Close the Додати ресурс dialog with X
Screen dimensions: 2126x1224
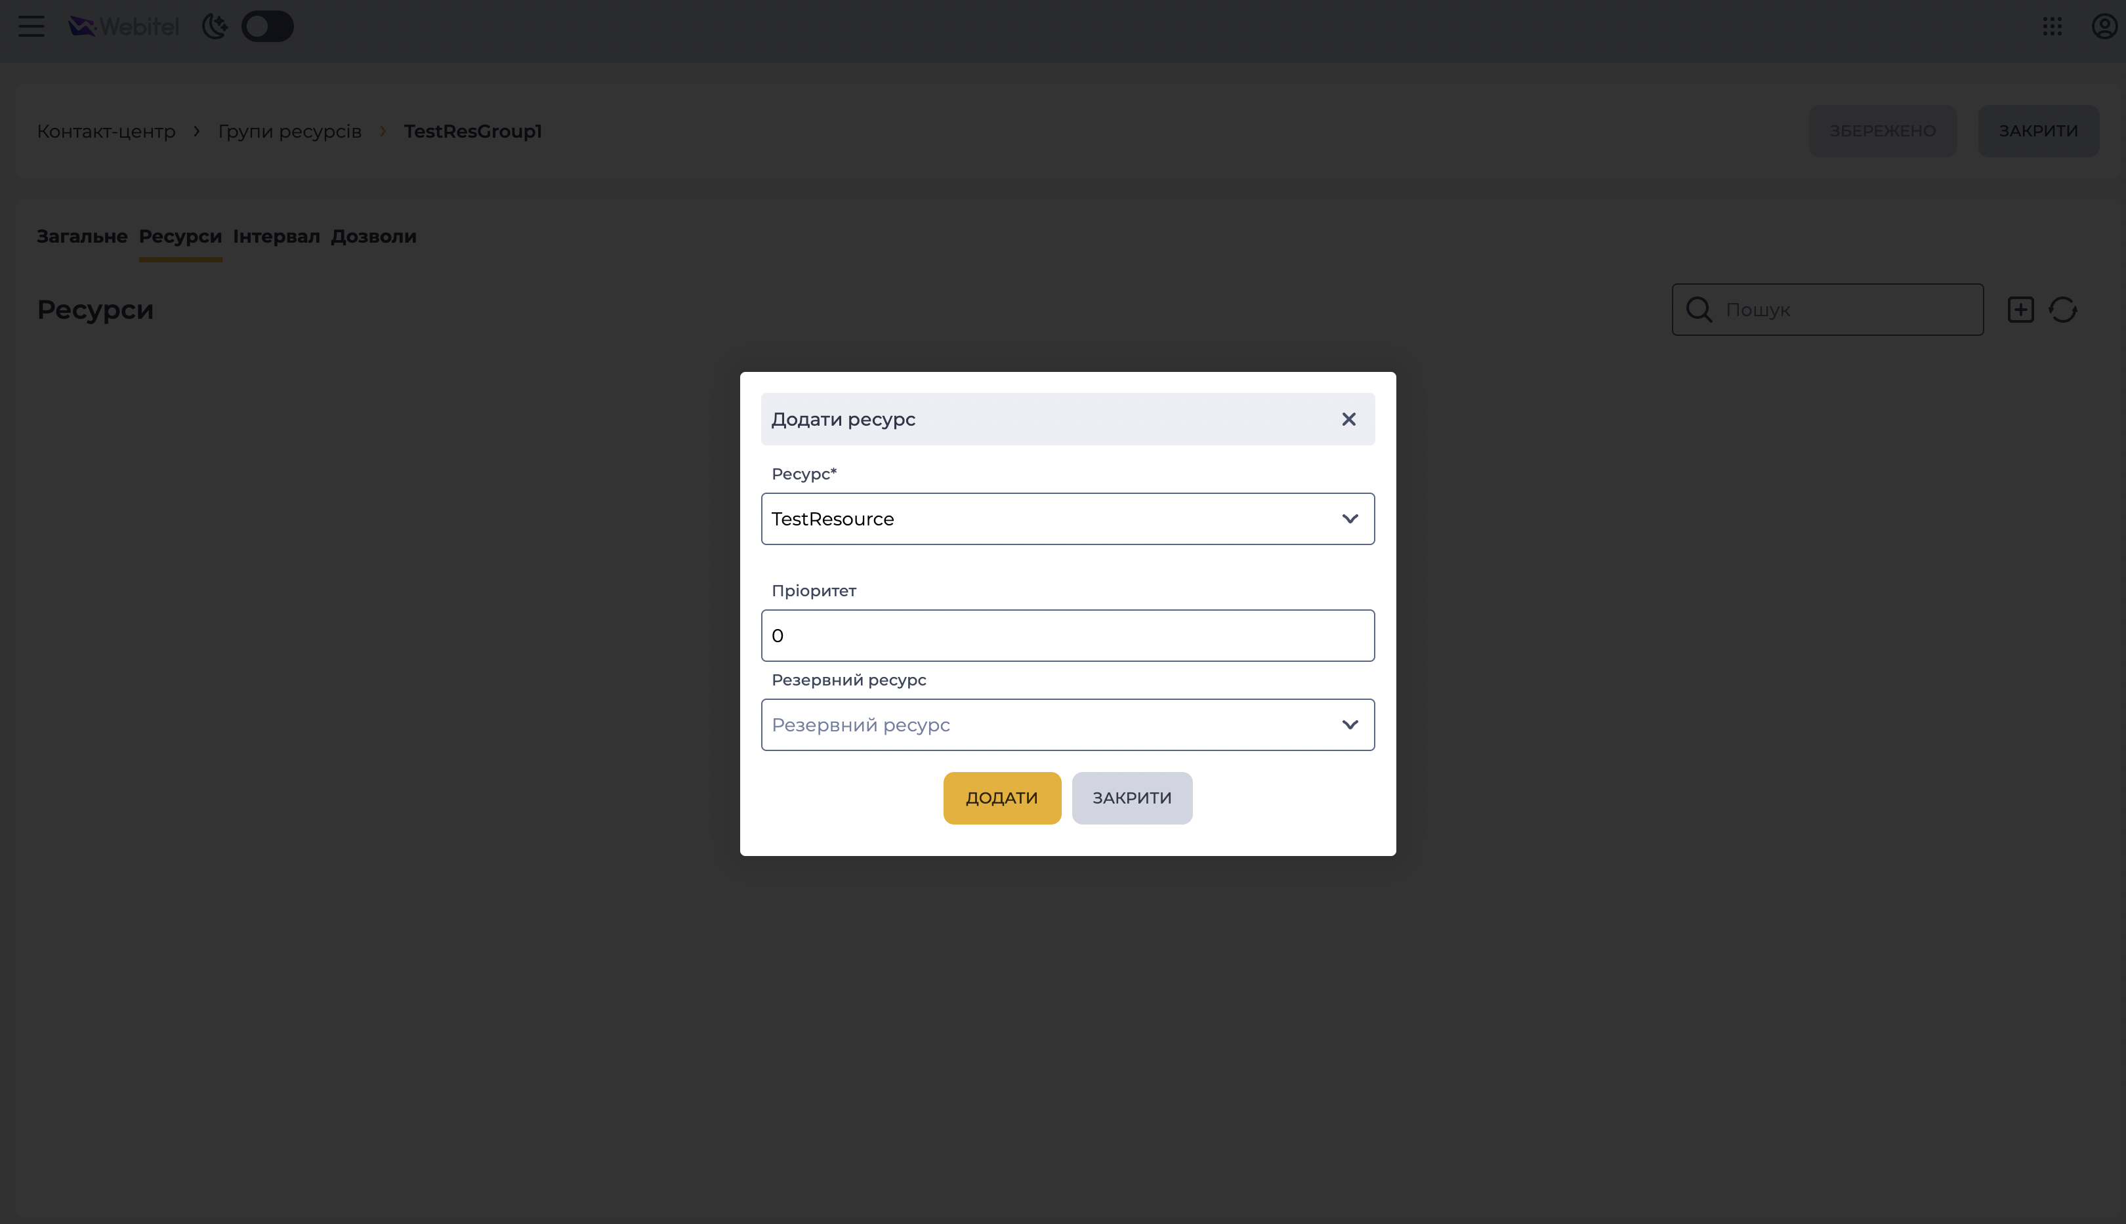[1349, 418]
